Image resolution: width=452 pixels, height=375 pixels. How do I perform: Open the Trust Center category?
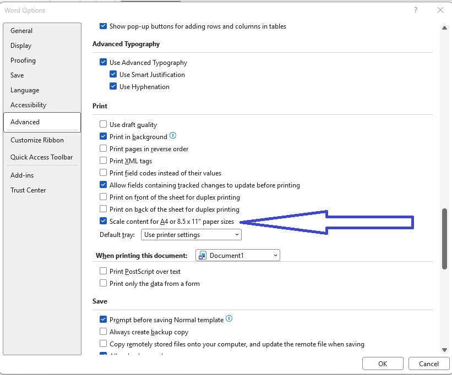tap(42, 190)
